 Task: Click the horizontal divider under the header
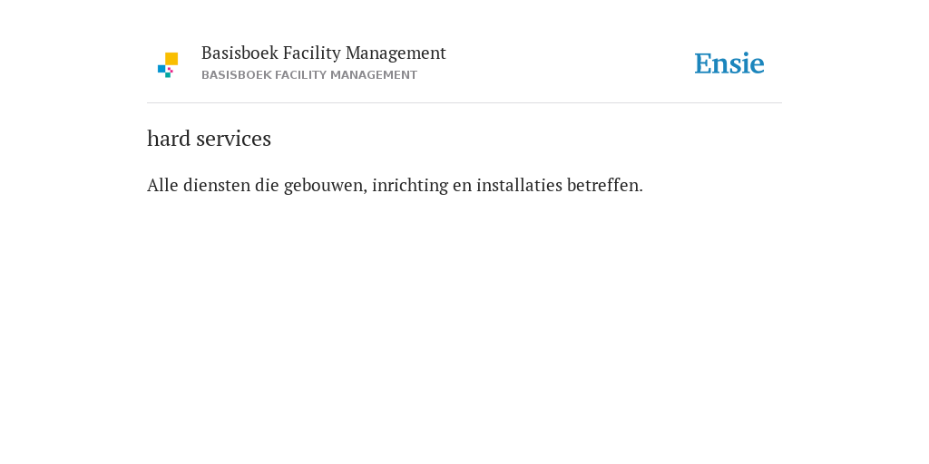click(x=464, y=103)
